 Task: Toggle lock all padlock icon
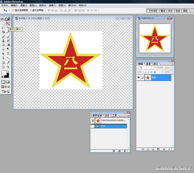(x=155, y=72)
